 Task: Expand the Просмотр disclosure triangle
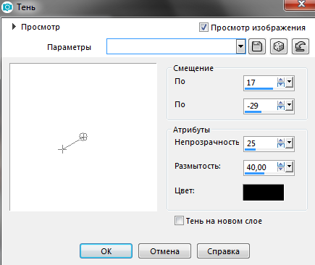pos(14,27)
